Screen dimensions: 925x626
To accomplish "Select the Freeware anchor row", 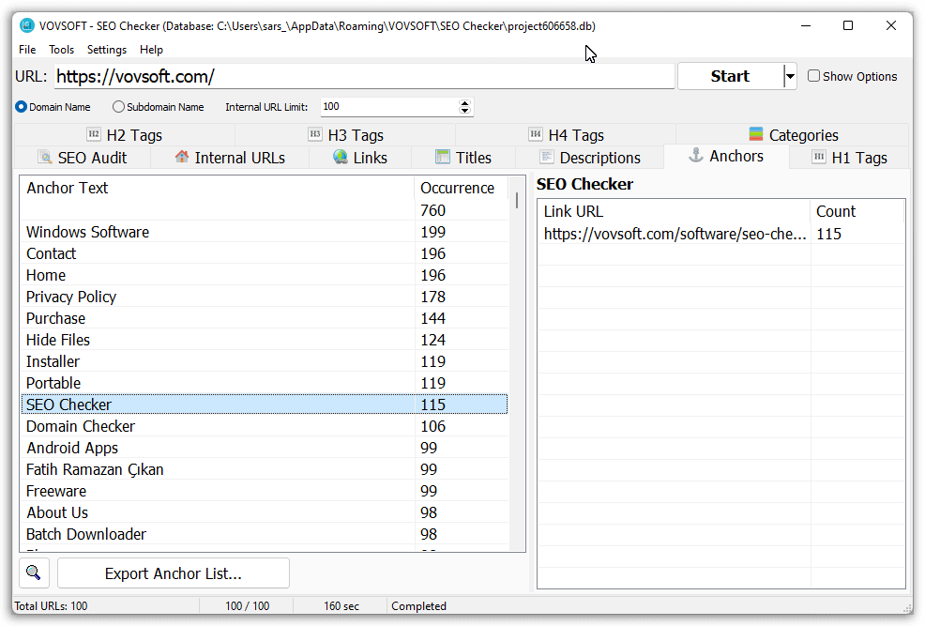I will (x=265, y=491).
